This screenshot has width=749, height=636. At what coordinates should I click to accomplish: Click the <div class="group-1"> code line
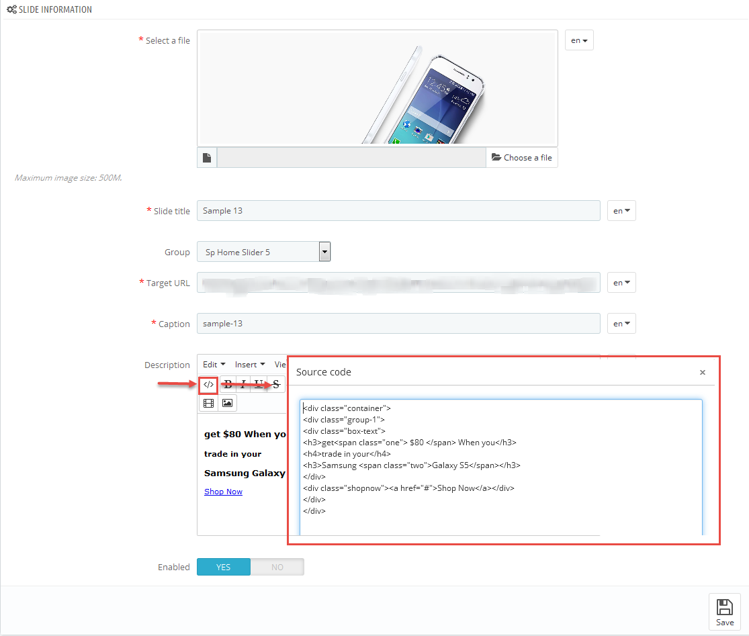[344, 420]
